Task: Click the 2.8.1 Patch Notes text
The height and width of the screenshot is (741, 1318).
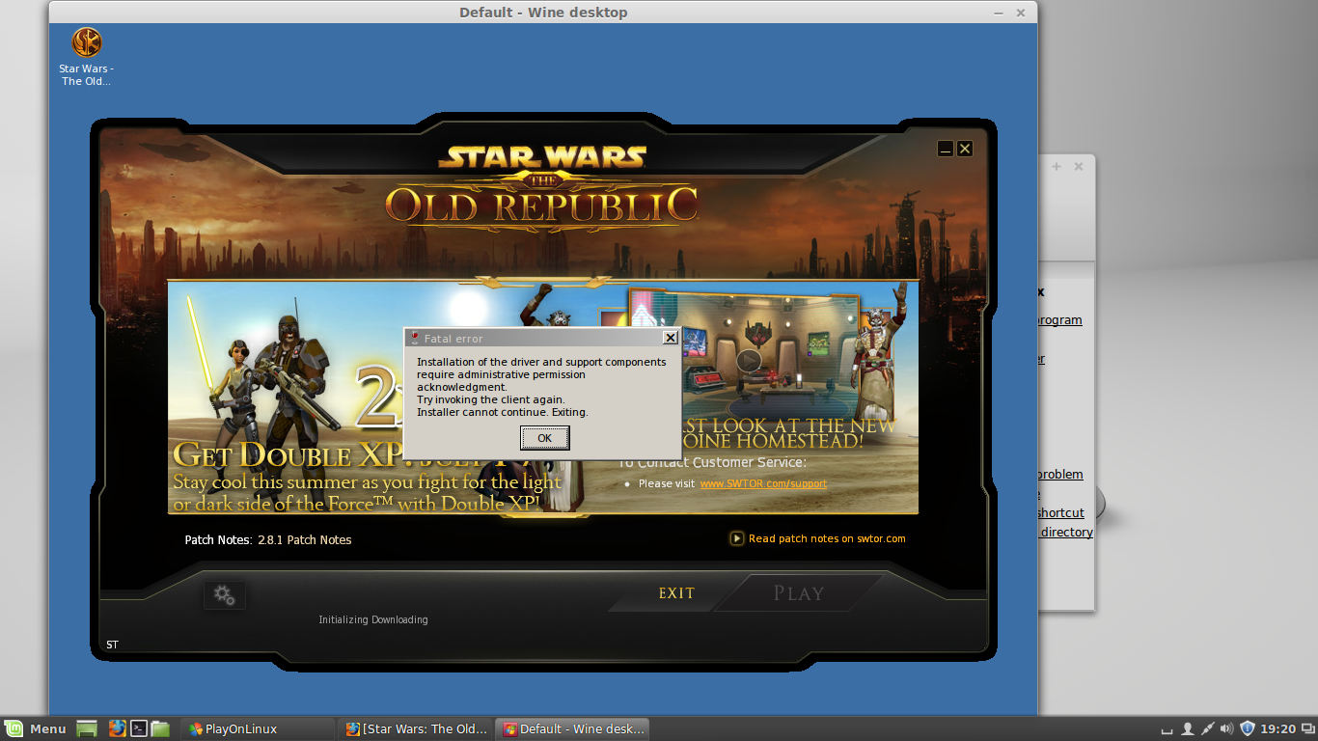Action: click(x=305, y=539)
